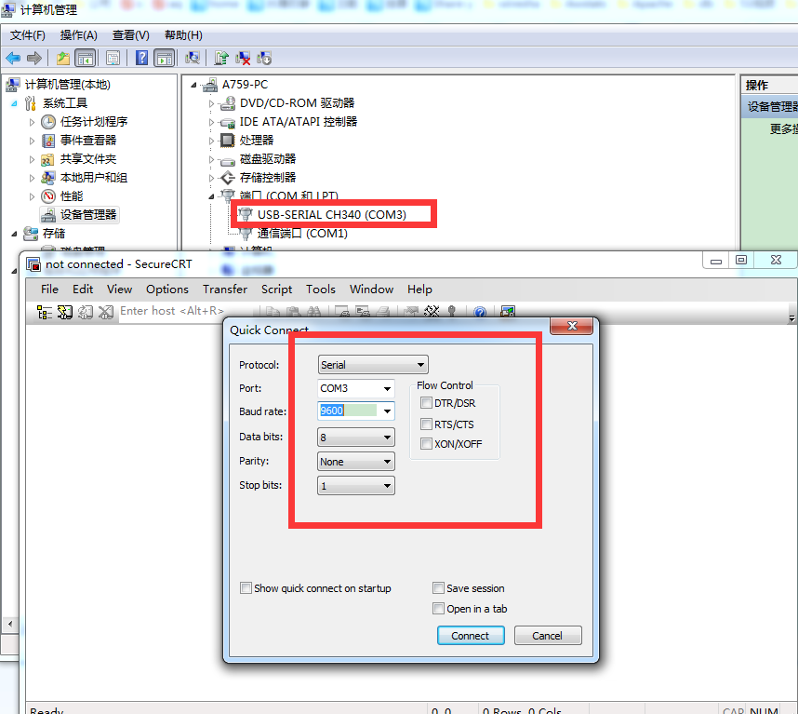Open the Data bits dropdown
The height and width of the screenshot is (714, 798).
[x=355, y=437]
